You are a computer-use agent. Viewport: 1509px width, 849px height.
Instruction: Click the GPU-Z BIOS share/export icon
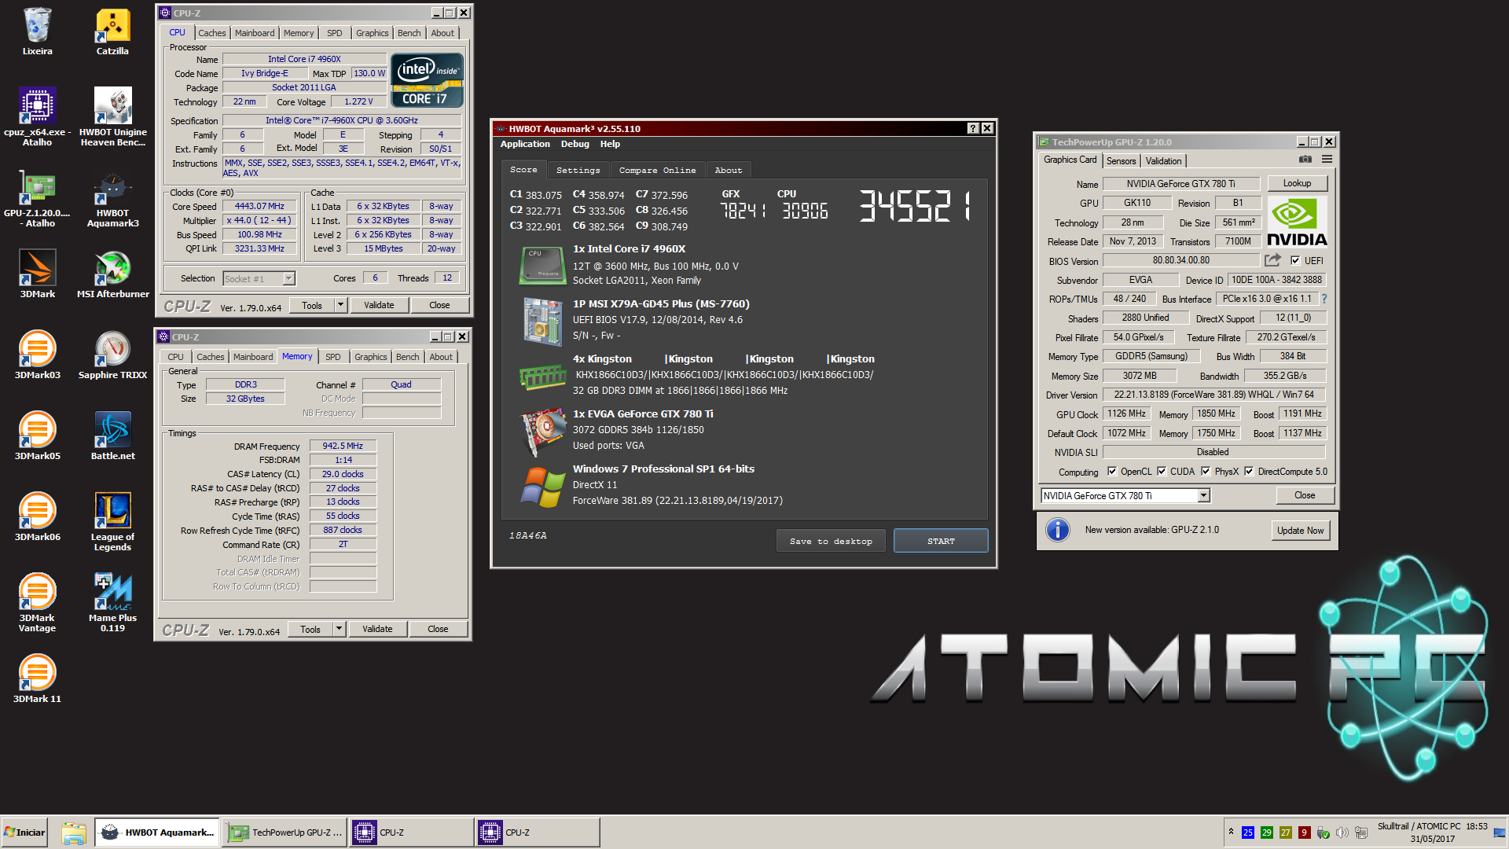1272,260
